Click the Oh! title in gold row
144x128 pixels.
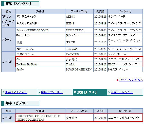point(19,59)
